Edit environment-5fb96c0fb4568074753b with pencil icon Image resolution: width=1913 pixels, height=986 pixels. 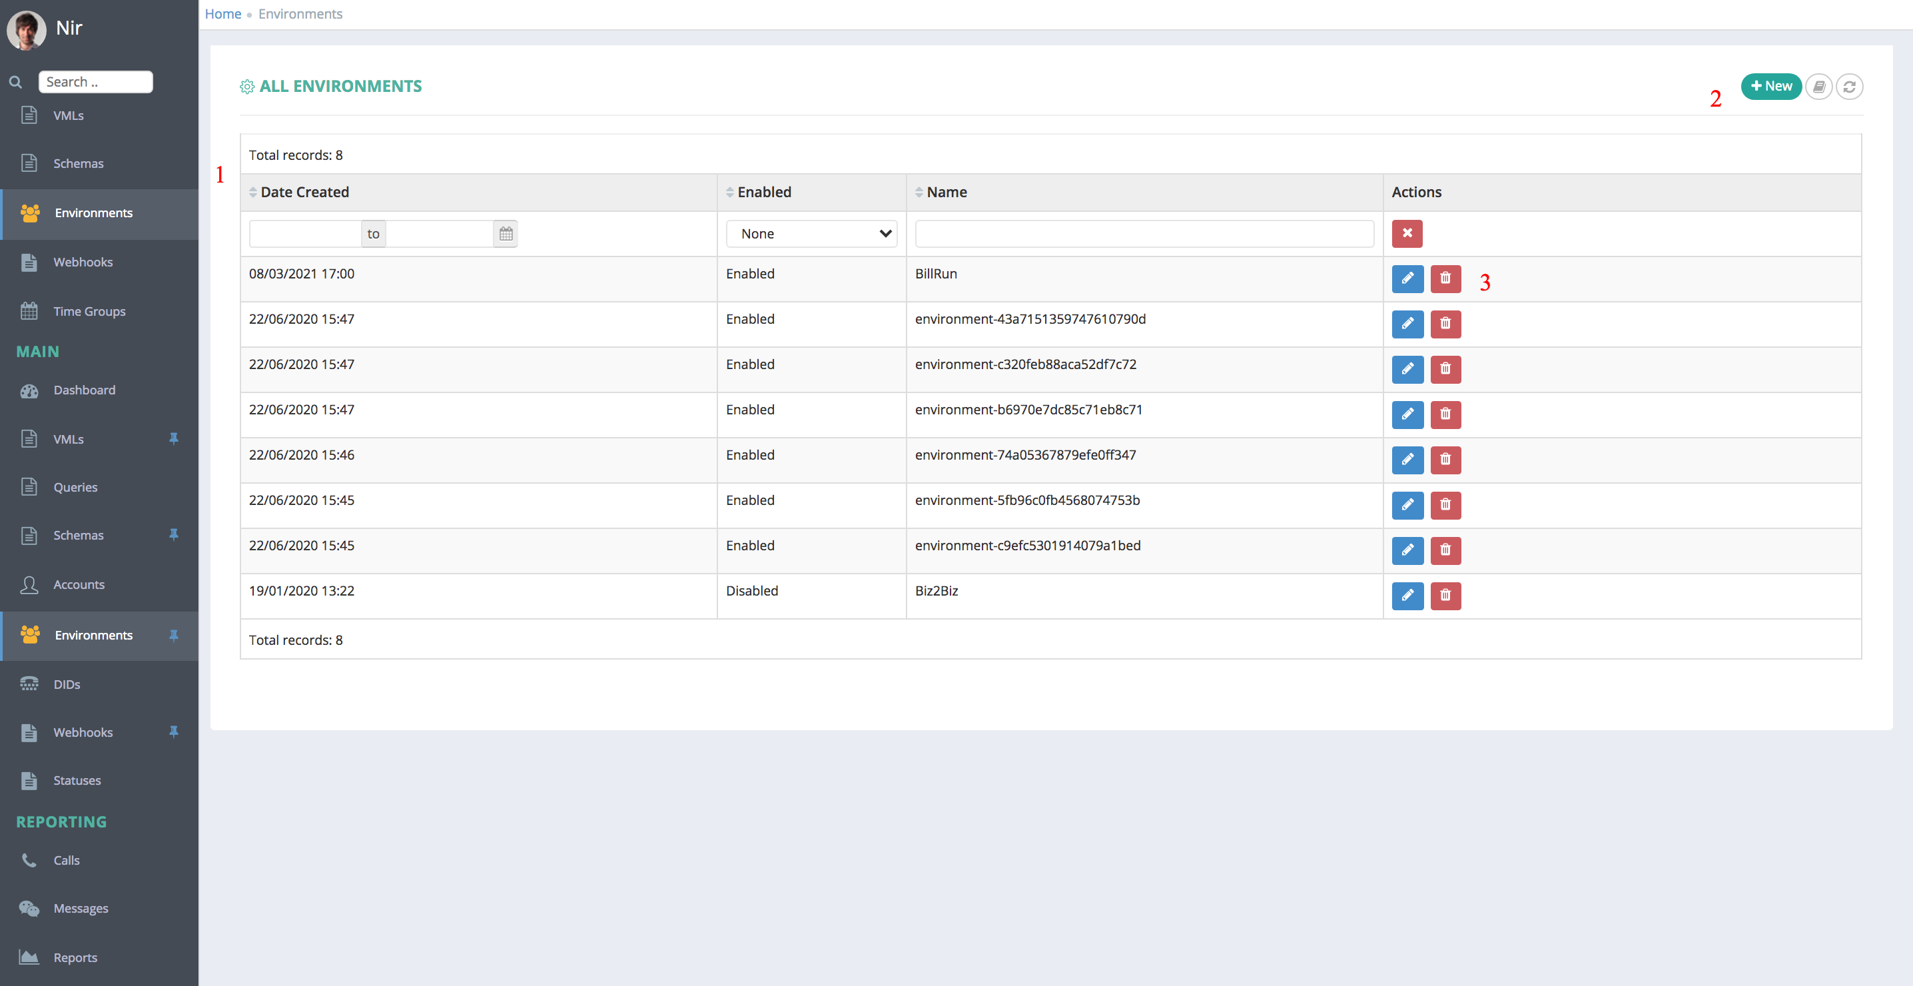tap(1407, 505)
